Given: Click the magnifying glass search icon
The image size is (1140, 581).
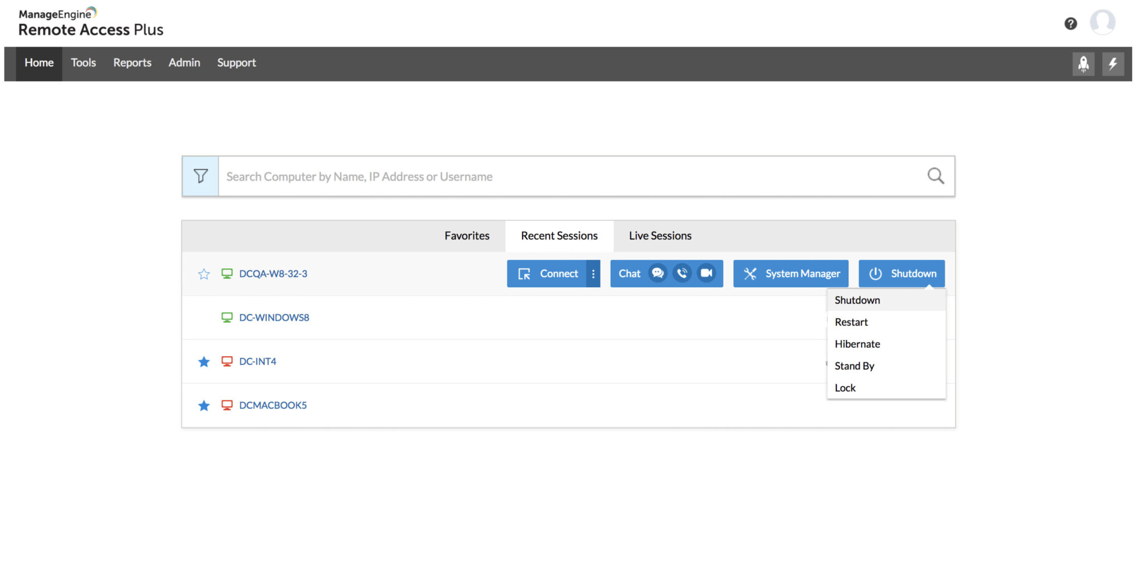Looking at the screenshot, I should 936,176.
